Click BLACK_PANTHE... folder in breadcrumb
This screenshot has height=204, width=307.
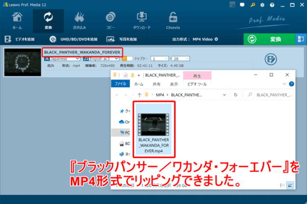(186, 95)
